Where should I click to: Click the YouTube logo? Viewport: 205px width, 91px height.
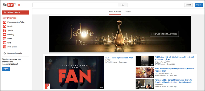[x=8, y=5]
